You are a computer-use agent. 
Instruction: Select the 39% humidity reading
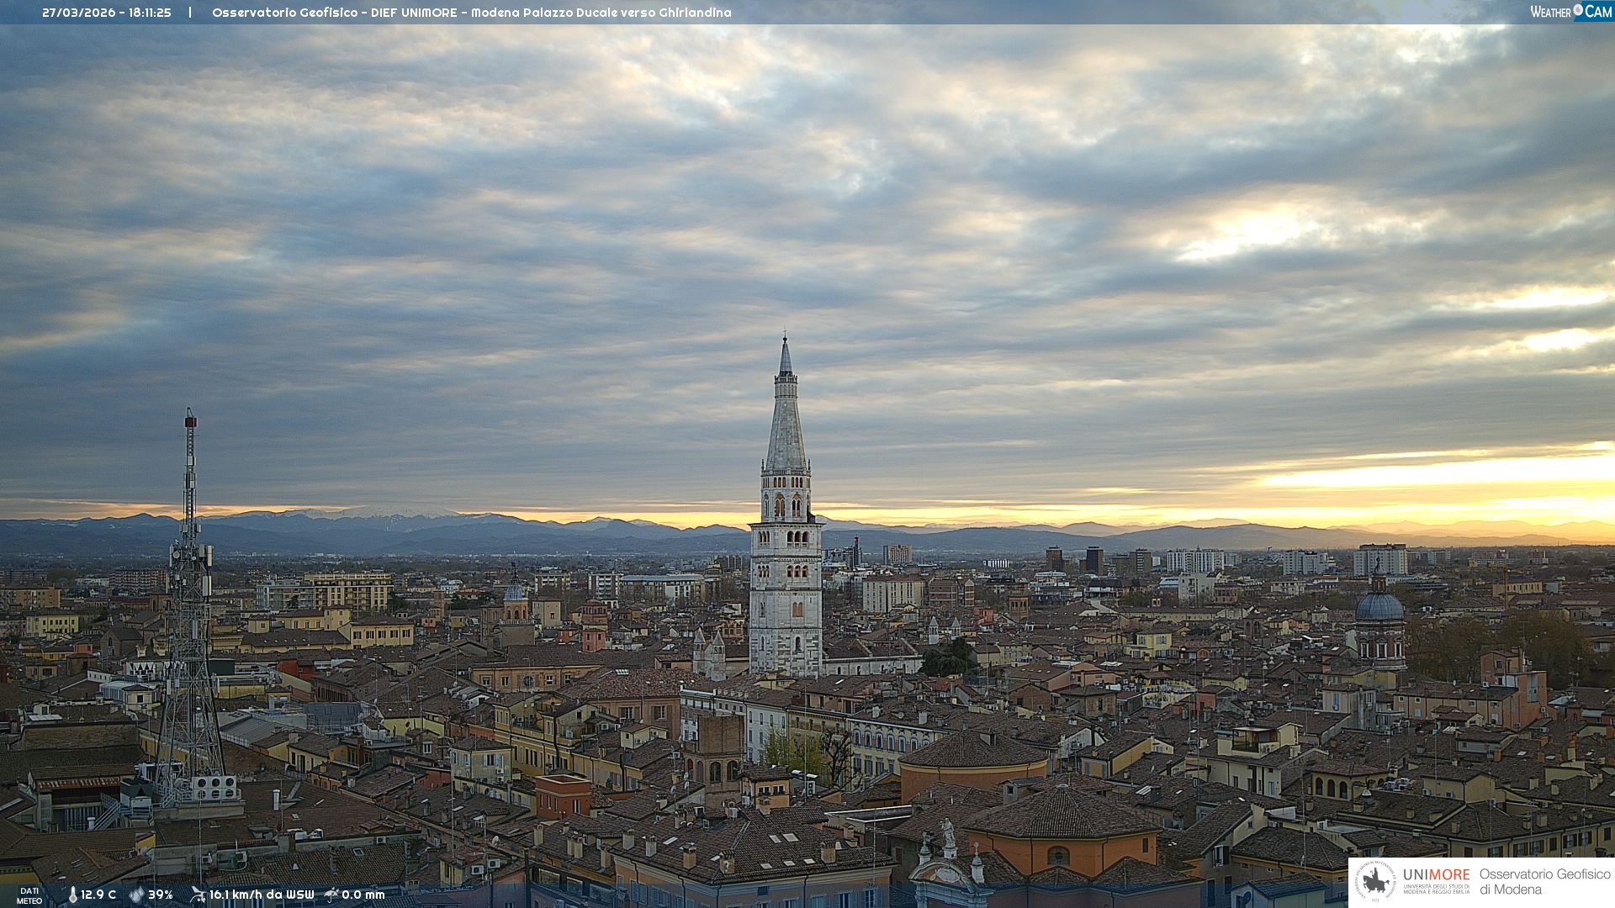click(x=161, y=895)
